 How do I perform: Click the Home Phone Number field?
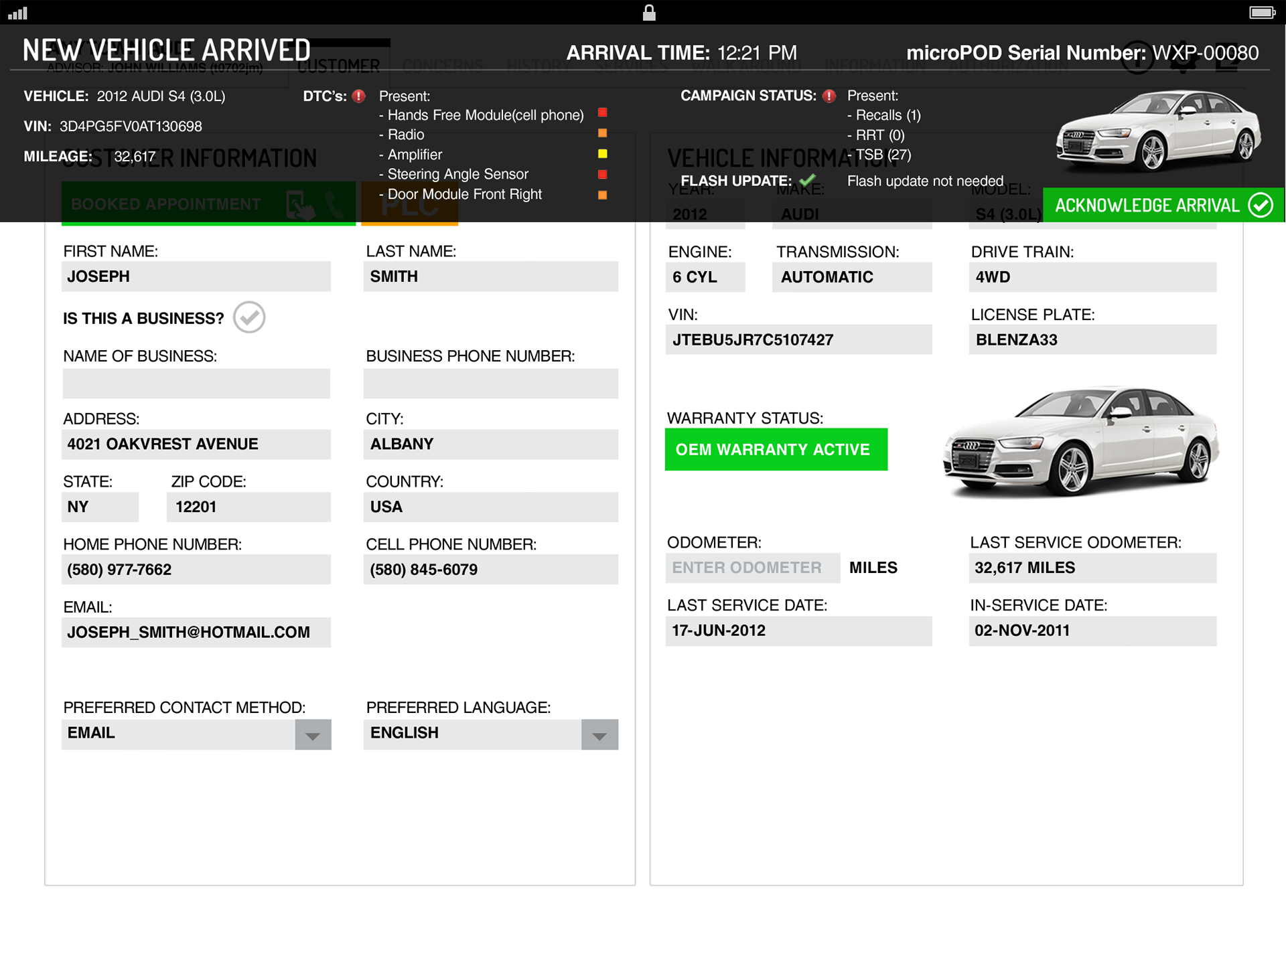(196, 570)
